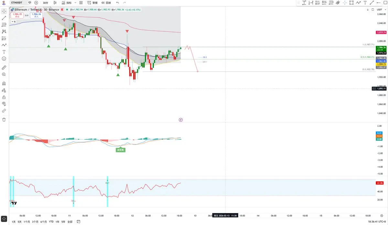The height and width of the screenshot is (225, 388).
Task: Select the text tool in left sidebar
Action: click(4, 52)
